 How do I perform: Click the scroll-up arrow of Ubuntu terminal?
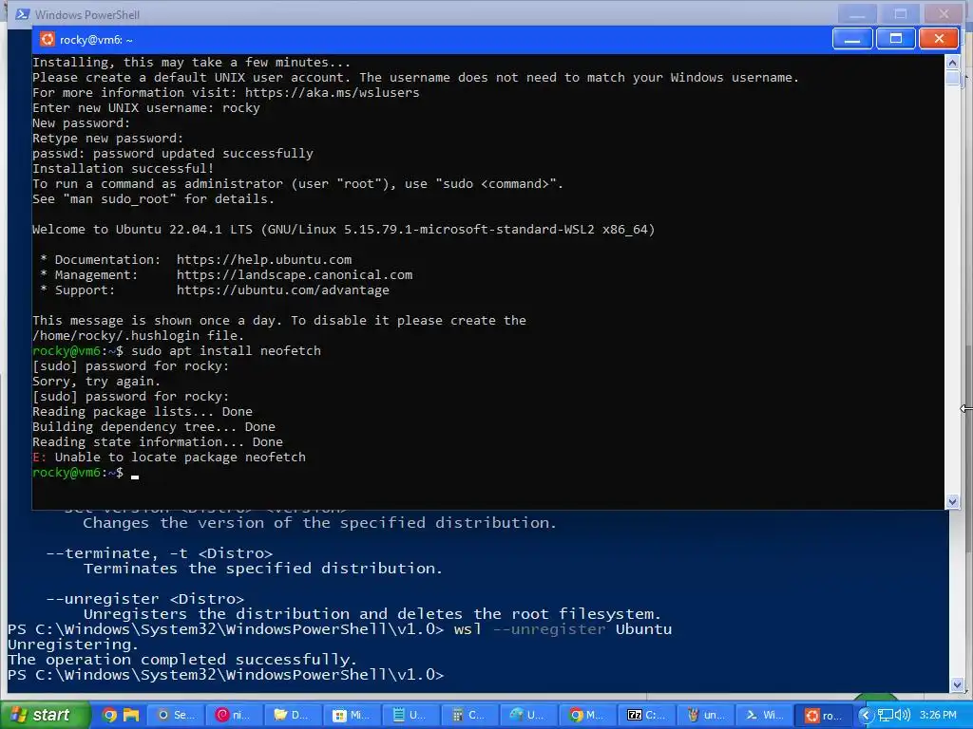pos(952,62)
